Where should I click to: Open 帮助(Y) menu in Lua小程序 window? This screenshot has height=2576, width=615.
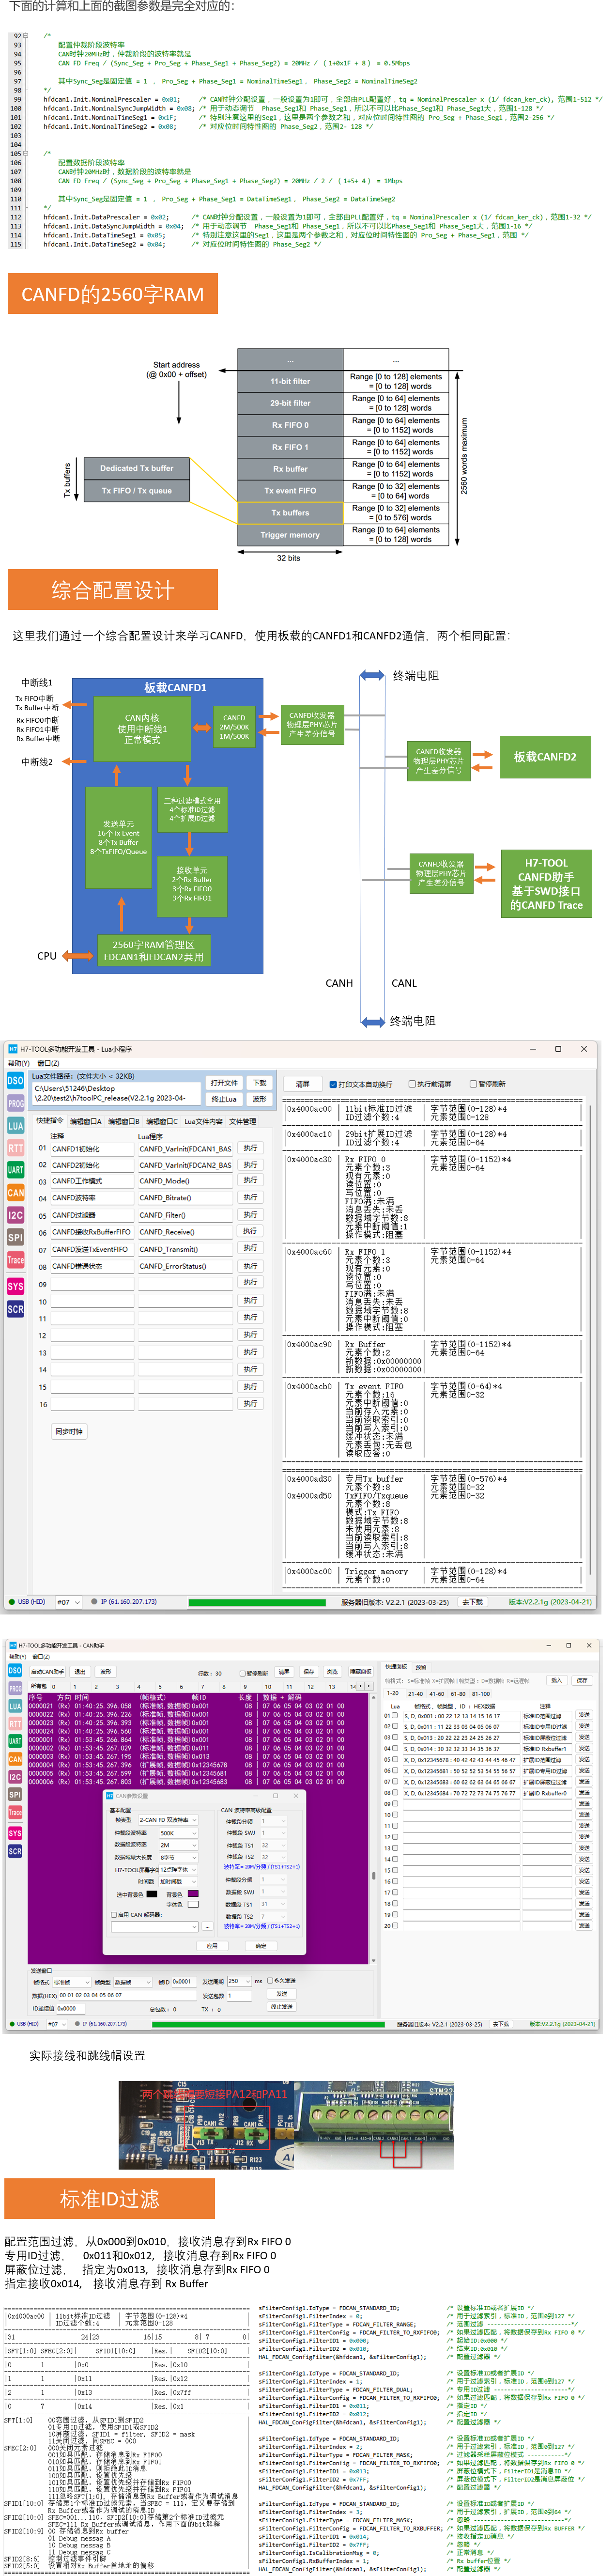tap(19, 1063)
